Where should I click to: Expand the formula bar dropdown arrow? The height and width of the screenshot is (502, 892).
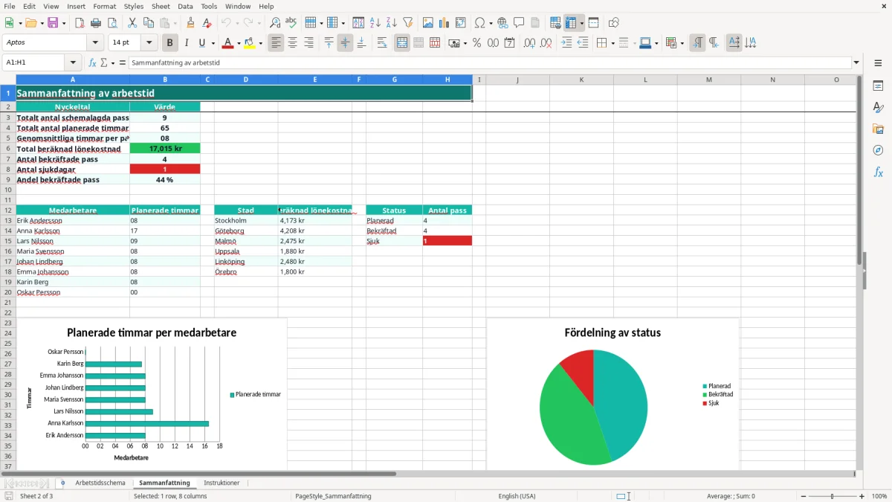(x=856, y=62)
